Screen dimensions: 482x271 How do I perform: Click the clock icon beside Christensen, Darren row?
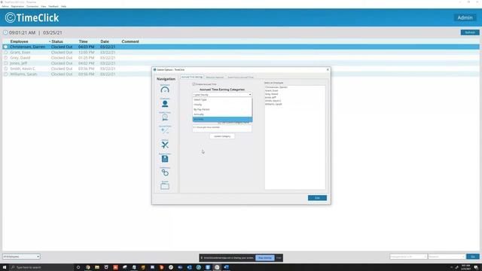[x=5, y=47]
